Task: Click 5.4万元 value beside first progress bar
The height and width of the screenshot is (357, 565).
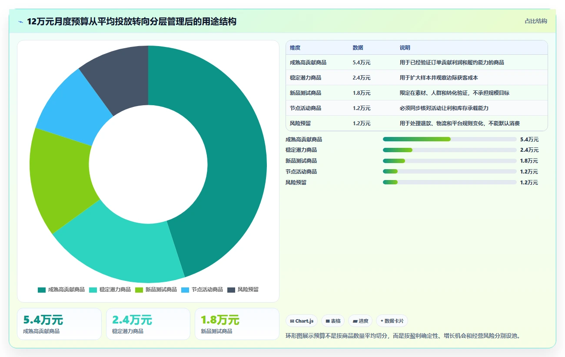Action: coord(529,140)
